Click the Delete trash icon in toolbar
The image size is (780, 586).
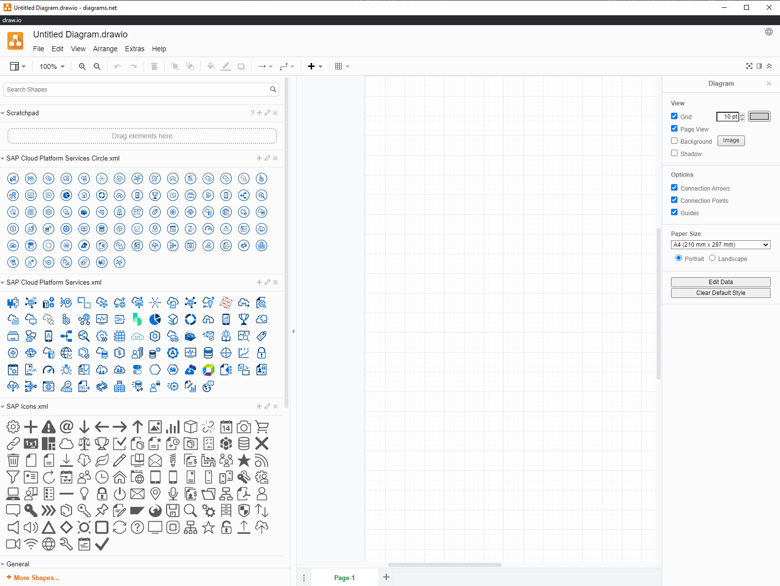tap(154, 66)
